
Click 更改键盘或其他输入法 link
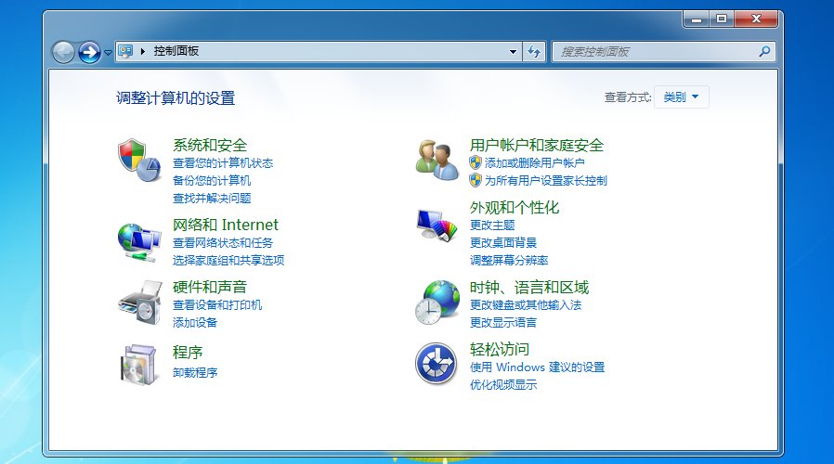coord(525,305)
